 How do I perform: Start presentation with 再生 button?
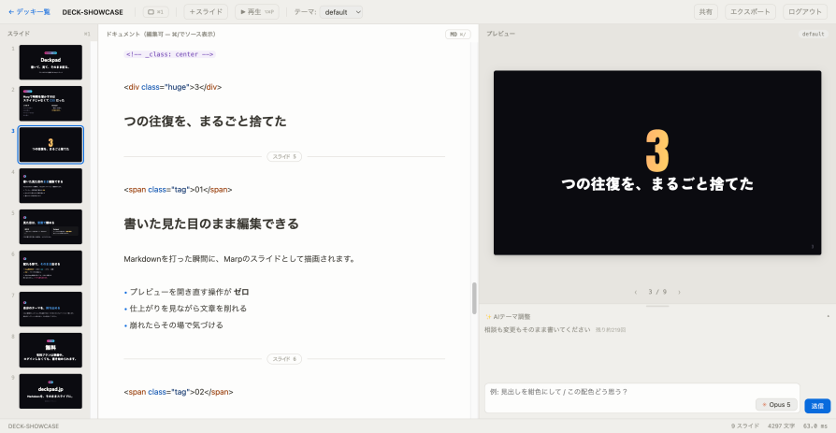pyautogui.click(x=257, y=12)
